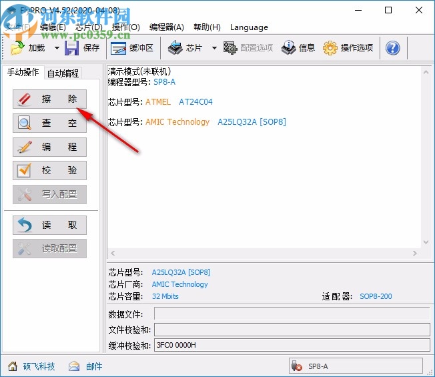This screenshot has height=377, width=435.
Task: Click the 读取 (Read) button
Action: 49,225
